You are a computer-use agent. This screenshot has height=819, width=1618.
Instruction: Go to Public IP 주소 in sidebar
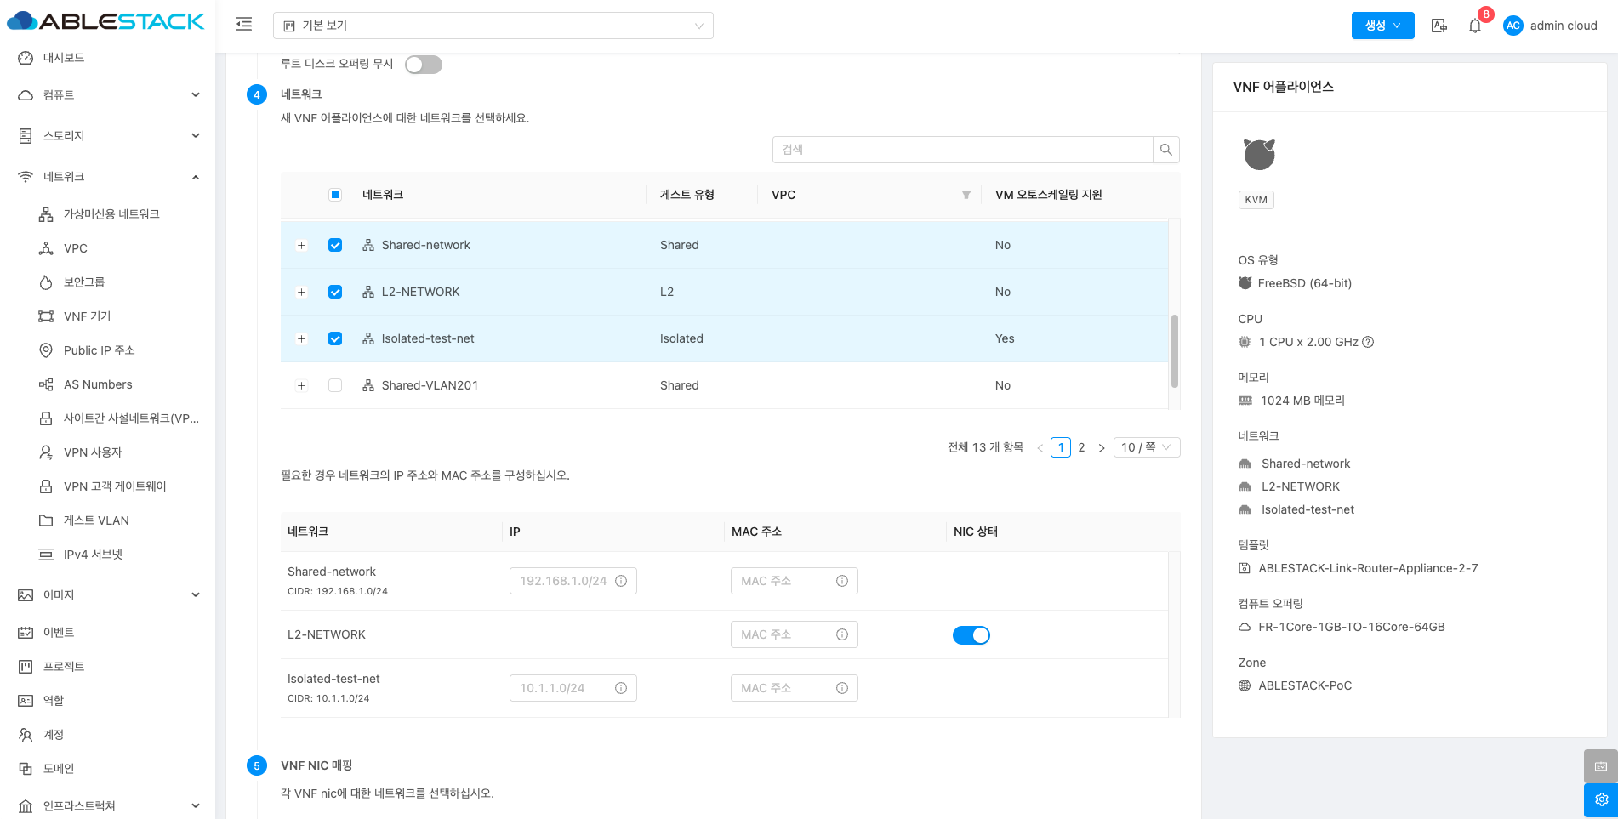pyautogui.click(x=99, y=350)
